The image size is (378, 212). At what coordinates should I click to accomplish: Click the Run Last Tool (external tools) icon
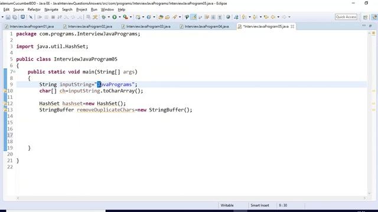[125, 17]
